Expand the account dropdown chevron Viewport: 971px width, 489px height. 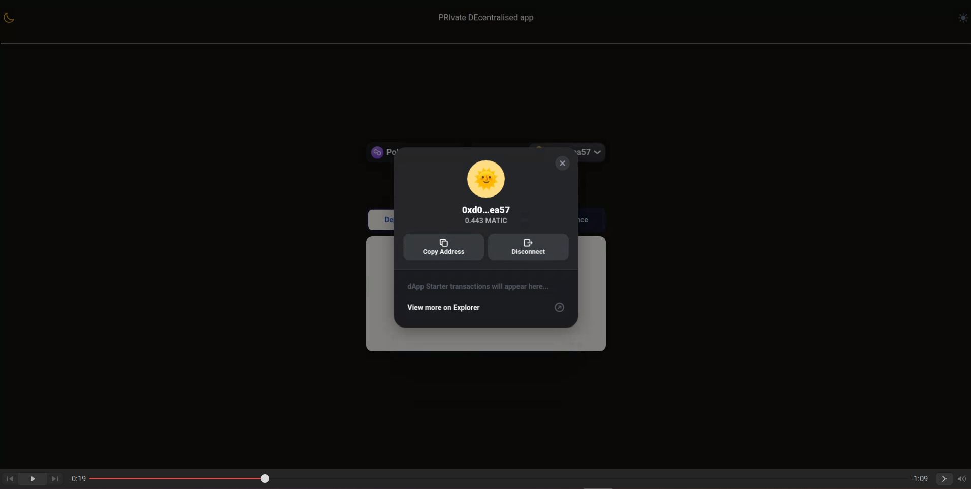pyautogui.click(x=597, y=152)
